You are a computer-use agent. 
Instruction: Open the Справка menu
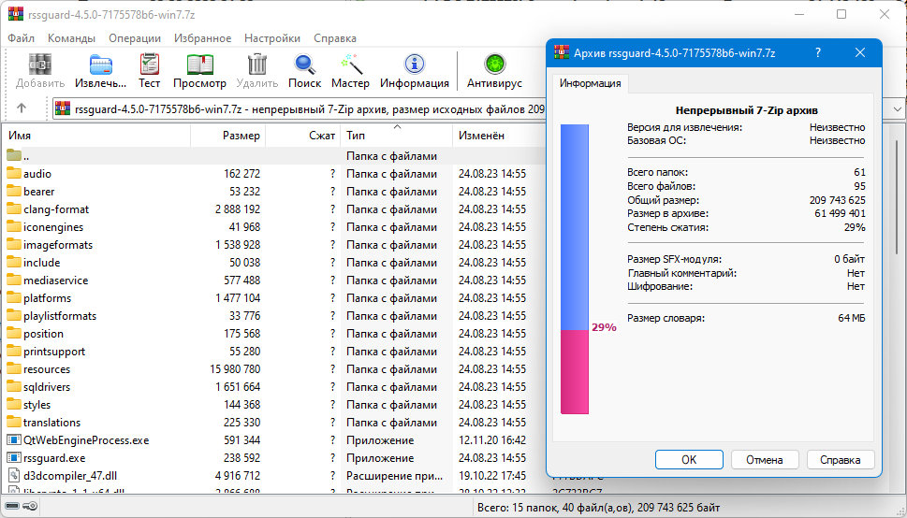(335, 38)
